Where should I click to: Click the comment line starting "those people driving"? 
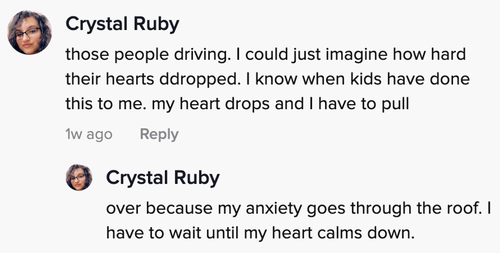point(265,54)
